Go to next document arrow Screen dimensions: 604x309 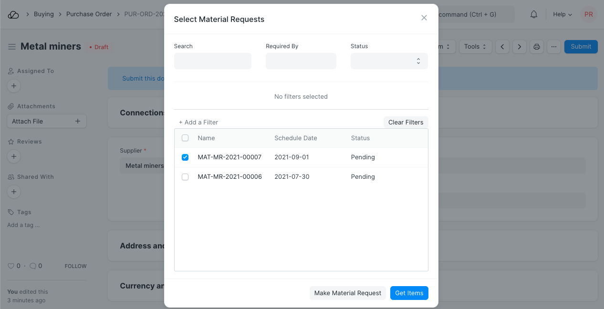click(520, 47)
